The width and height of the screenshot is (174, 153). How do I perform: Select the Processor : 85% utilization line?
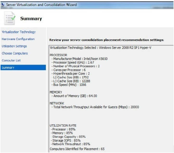point(63,129)
